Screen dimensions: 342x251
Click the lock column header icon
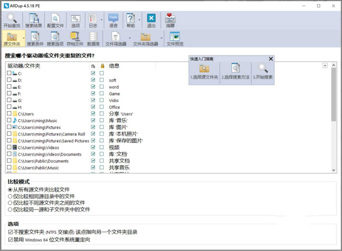[102, 66]
